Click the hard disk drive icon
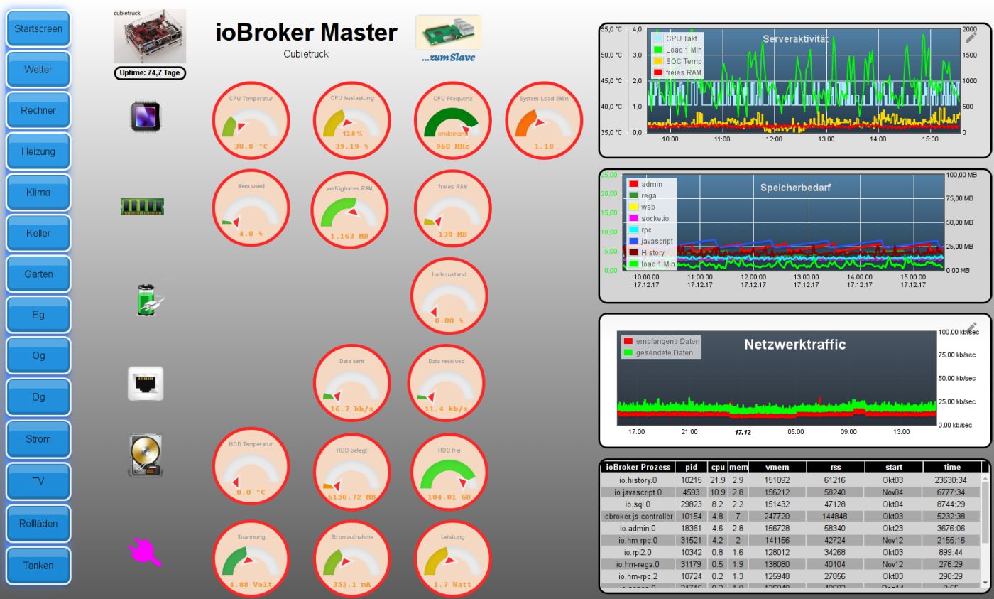The height and width of the screenshot is (599, 994). click(146, 456)
